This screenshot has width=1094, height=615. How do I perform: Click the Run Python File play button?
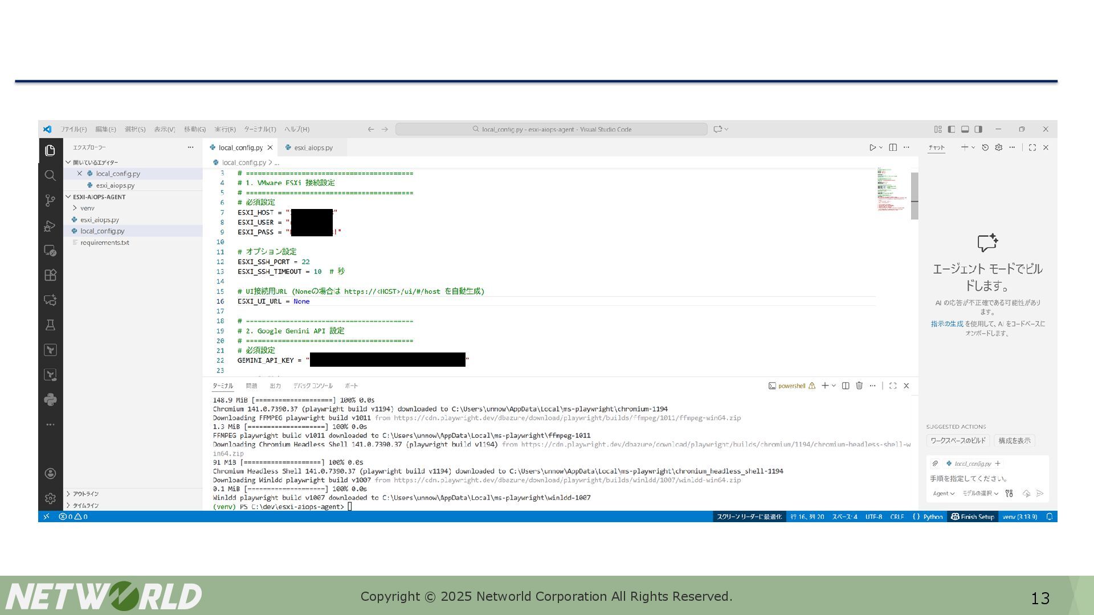click(872, 147)
